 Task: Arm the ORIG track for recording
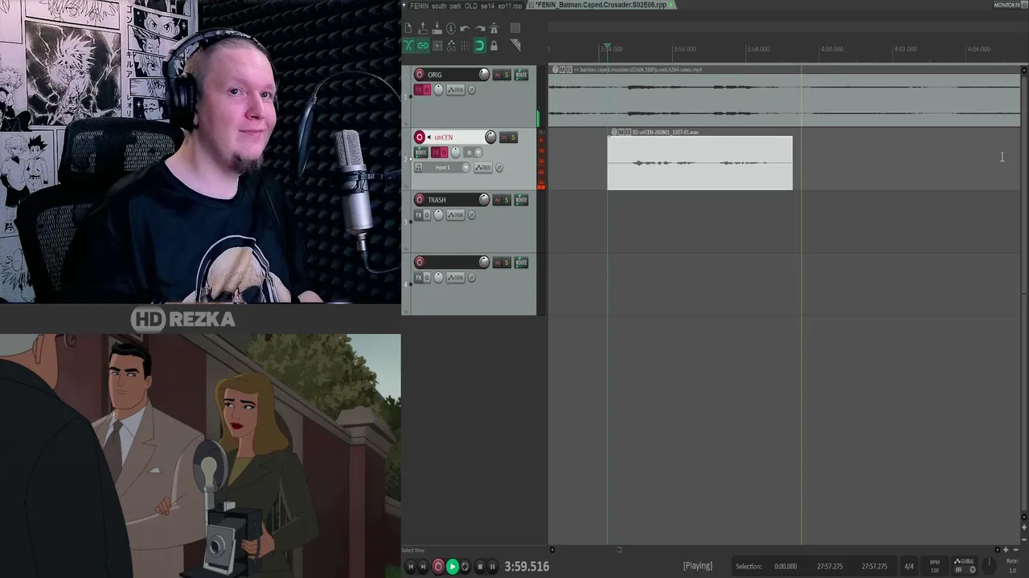point(419,75)
